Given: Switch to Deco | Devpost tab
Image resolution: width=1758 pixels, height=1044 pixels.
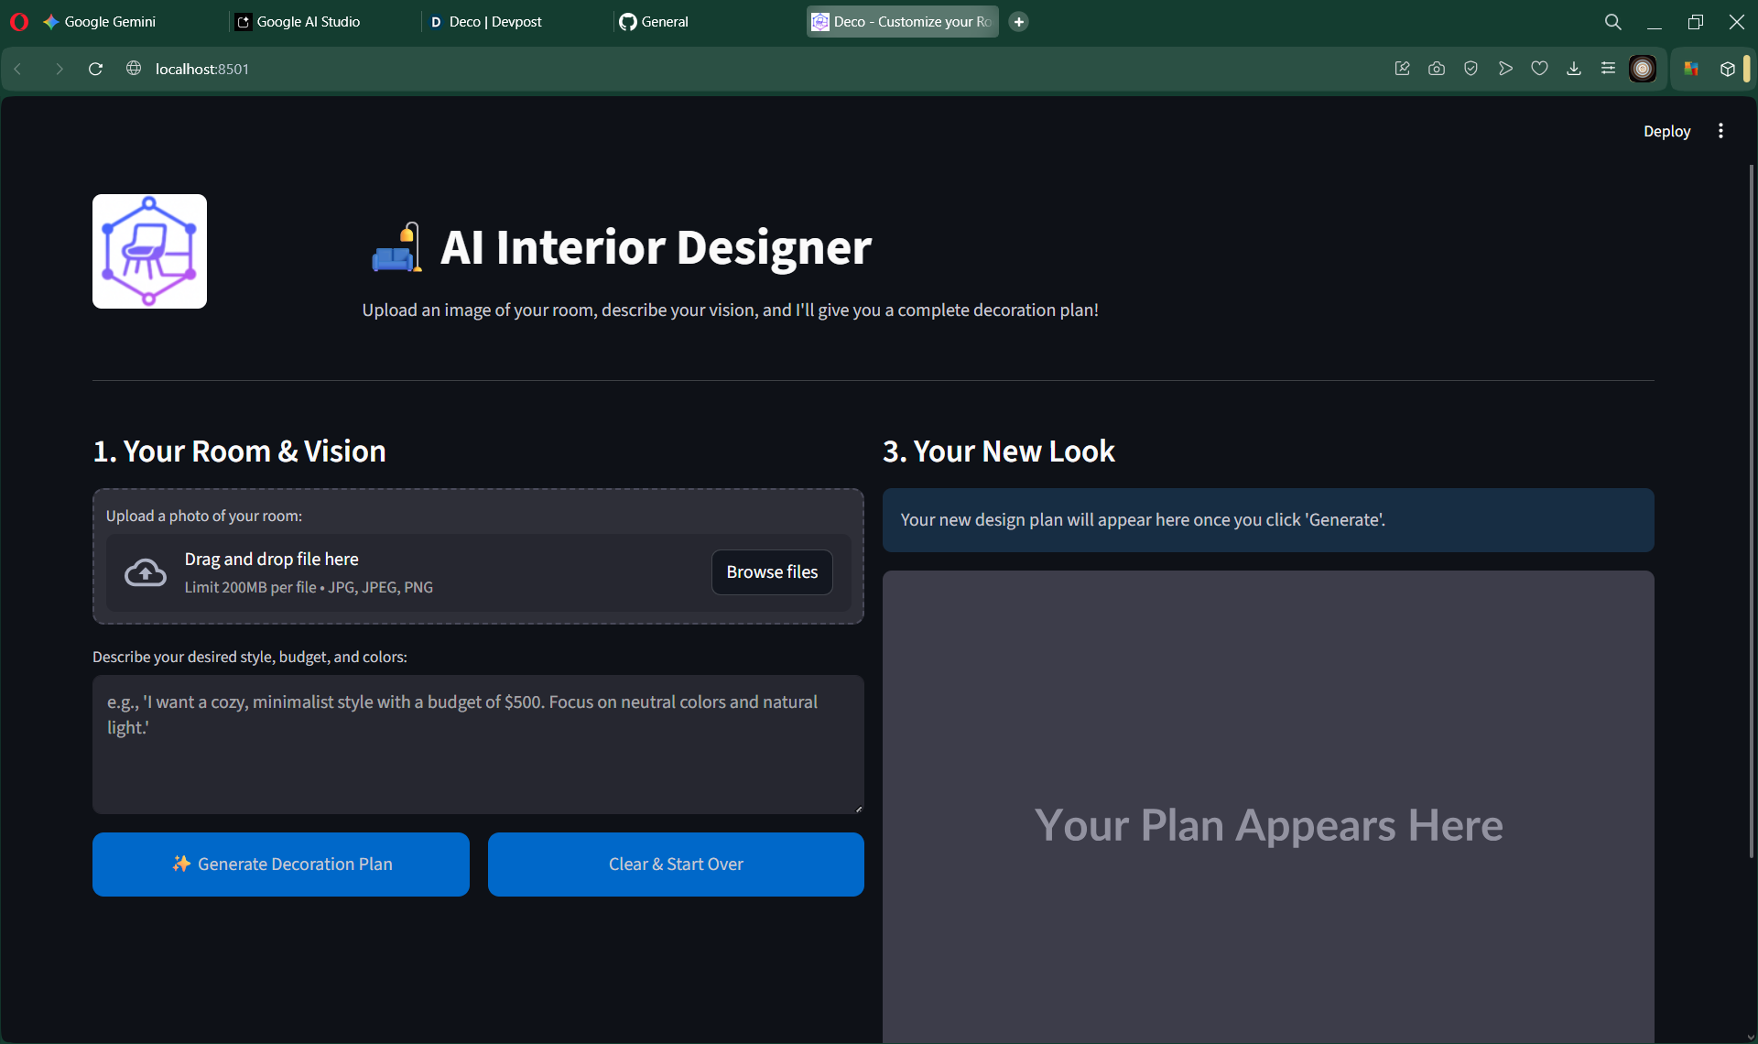Looking at the screenshot, I should [x=487, y=21].
